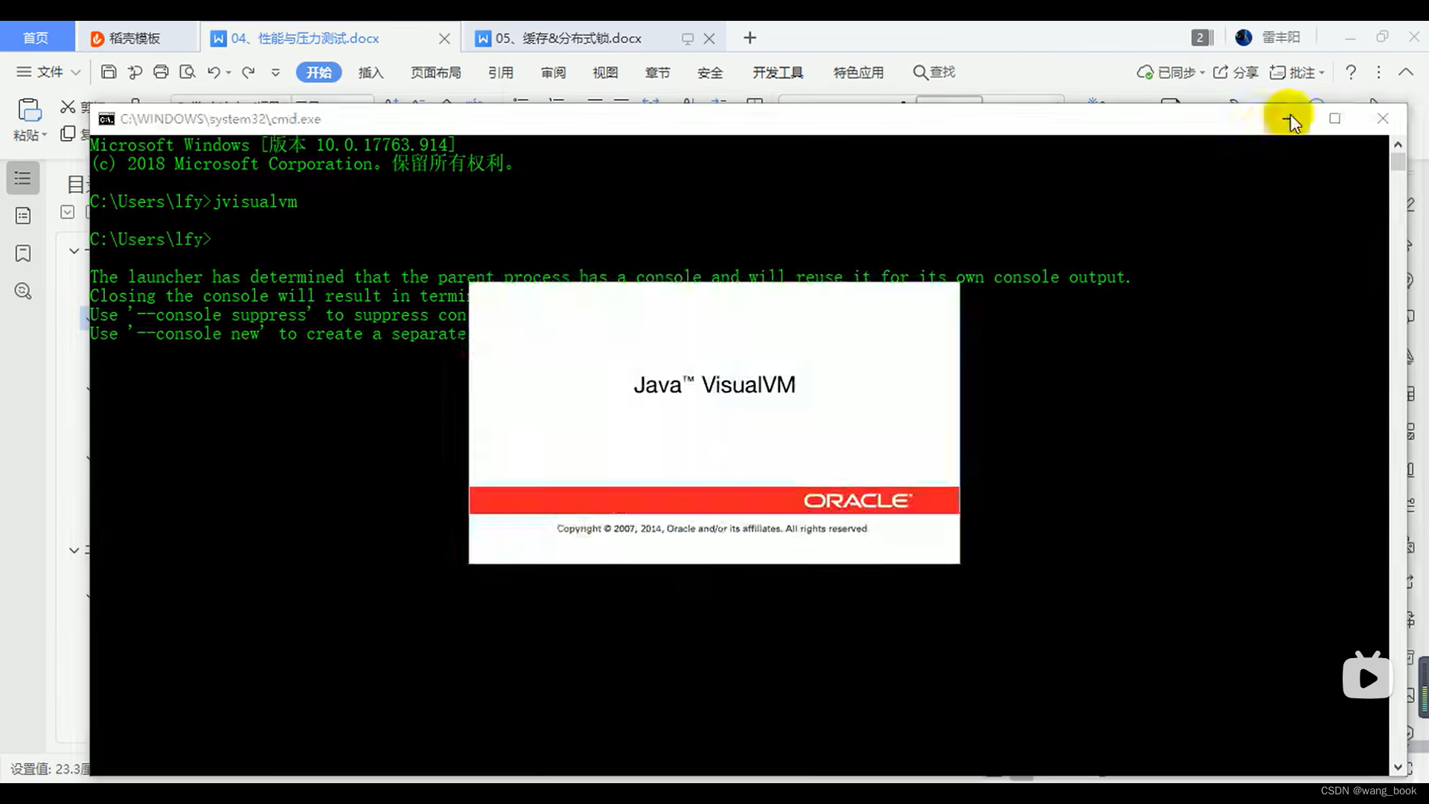Click the scissors cut icon
1429x804 pixels.
(68, 106)
